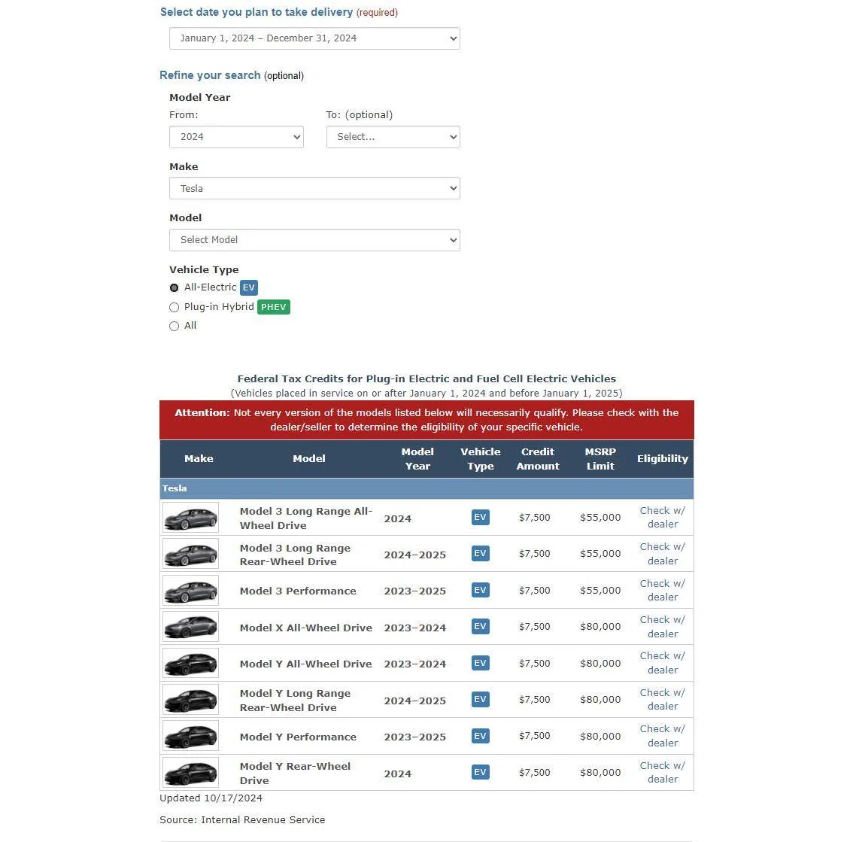Click the Updated 10/17/2024 text
Screen dimensions: 856x842
tap(211, 798)
